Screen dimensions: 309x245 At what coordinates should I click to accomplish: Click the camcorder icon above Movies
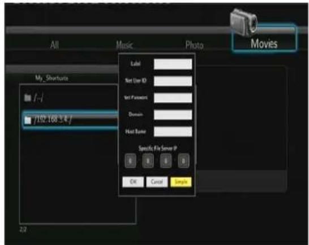(244, 23)
